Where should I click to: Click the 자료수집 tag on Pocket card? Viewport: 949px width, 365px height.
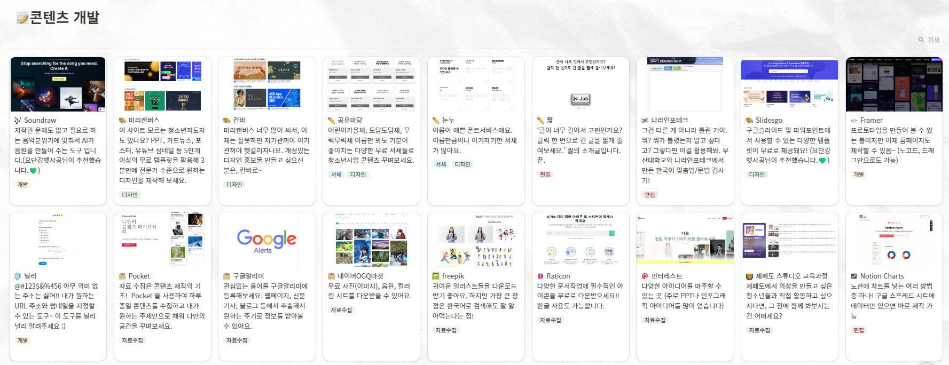coord(132,340)
